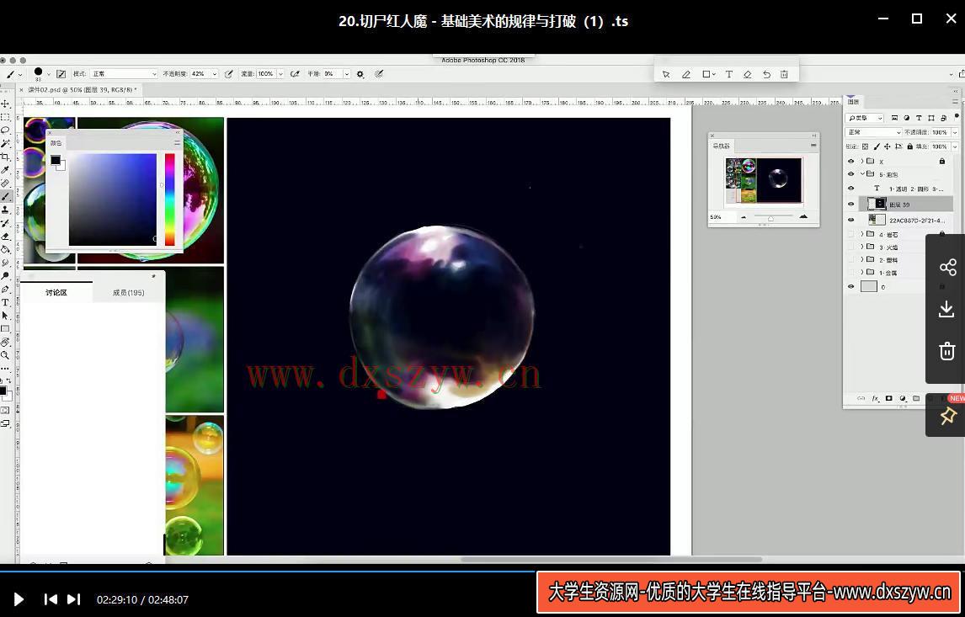
Task: Select the Magic Wand tool
Action: click(x=6, y=143)
